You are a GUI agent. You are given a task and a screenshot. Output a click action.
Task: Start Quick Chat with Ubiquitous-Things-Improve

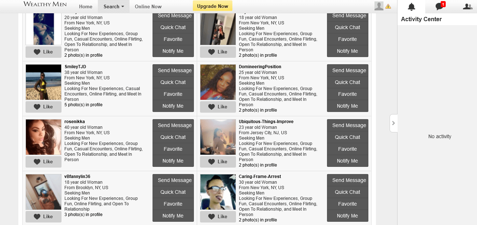[347, 137]
